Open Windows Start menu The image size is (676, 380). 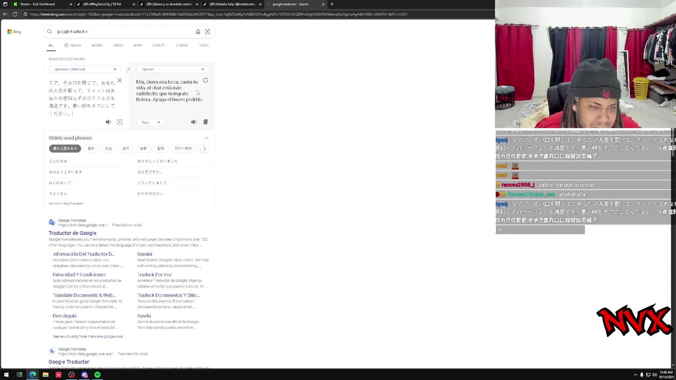(x=5, y=375)
